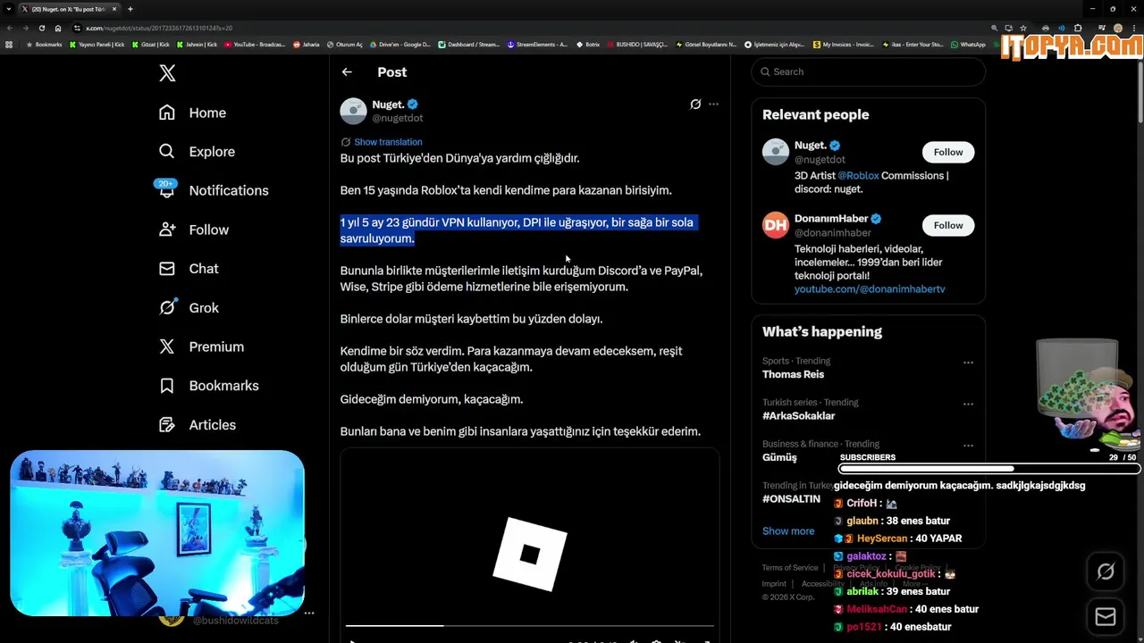Screen dimensions: 1144x643
Task: Open the WhatsApp bookmark
Action: [x=969, y=44]
